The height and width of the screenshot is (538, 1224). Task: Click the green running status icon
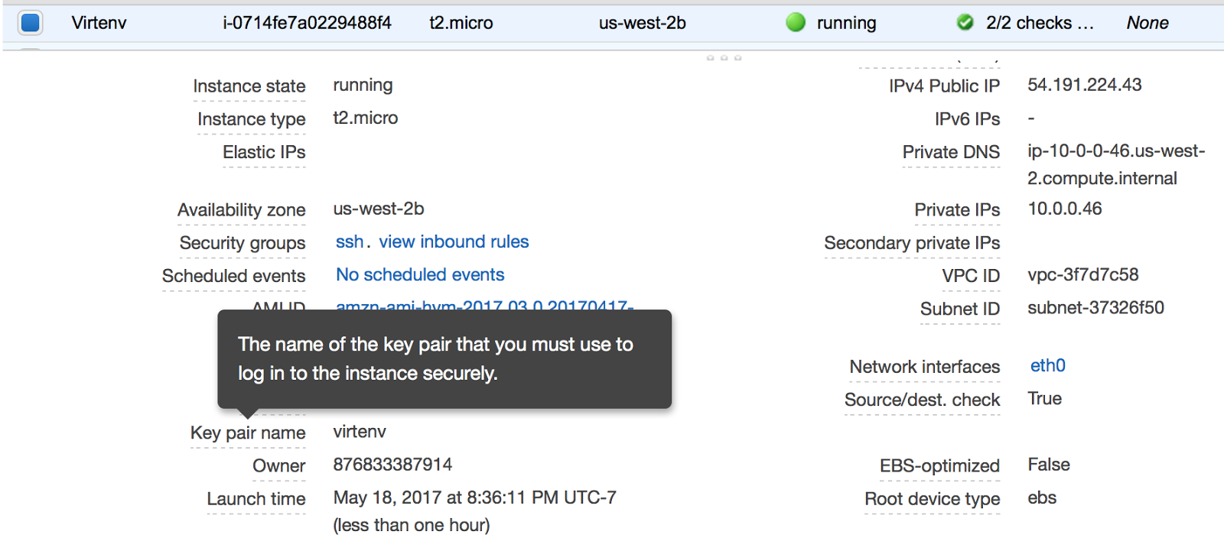click(x=796, y=23)
